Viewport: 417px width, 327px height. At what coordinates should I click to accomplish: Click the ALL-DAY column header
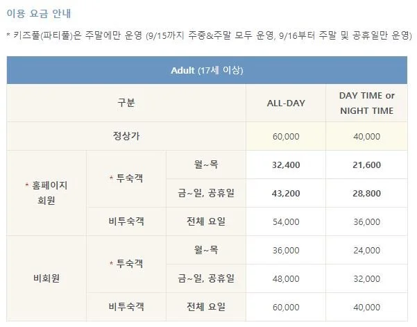(x=286, y=103)
